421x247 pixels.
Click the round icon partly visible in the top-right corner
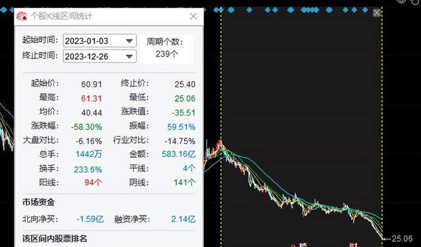(x=401, y=1)
